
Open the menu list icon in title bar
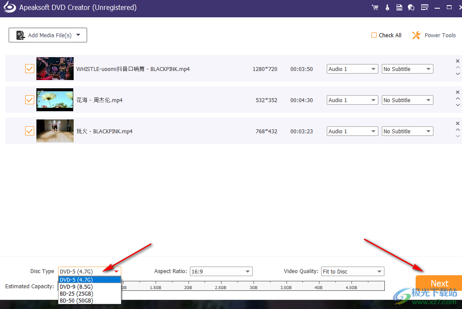tap(425, 7)
